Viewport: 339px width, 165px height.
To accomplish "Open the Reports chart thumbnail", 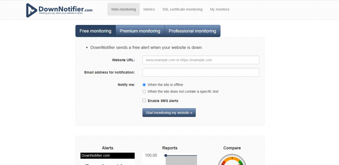I will point(170,159).
